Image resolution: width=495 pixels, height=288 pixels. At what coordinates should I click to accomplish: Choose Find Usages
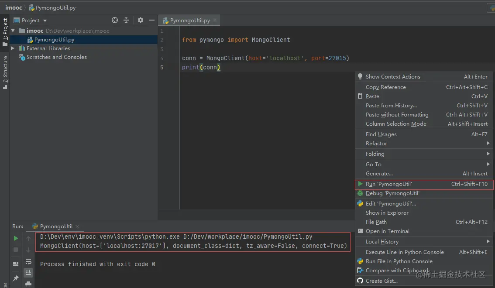(424, 134)
